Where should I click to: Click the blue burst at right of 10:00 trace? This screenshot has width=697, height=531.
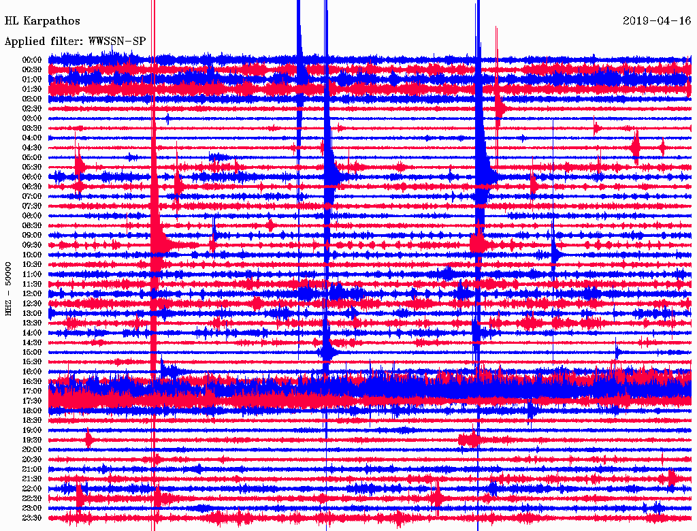tap(556, 254)
